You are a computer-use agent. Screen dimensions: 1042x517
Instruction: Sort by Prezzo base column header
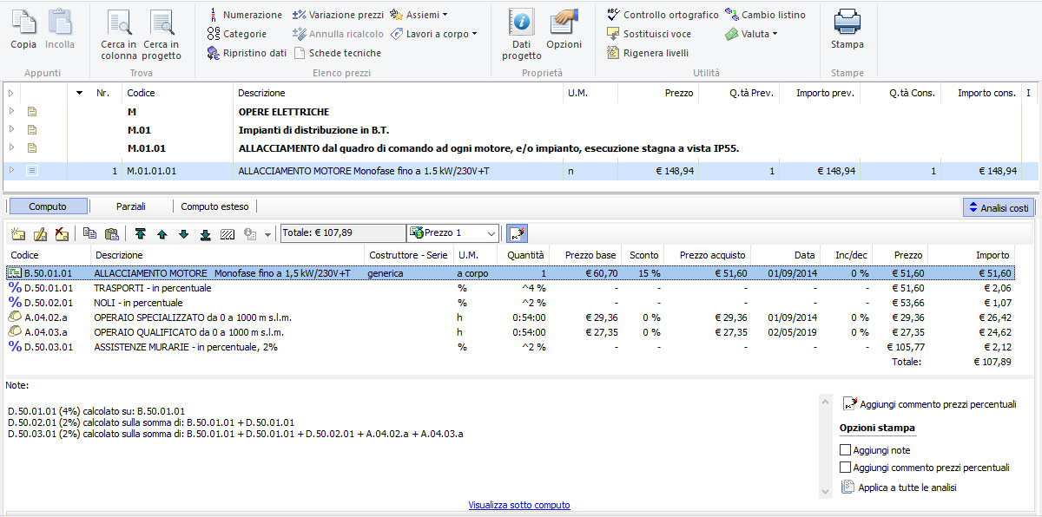590,255
